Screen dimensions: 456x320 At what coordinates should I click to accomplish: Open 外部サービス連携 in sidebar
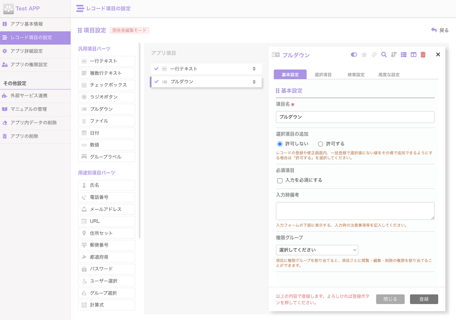[x=35, y=96]
